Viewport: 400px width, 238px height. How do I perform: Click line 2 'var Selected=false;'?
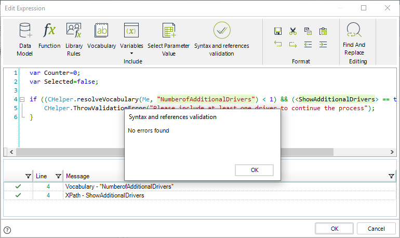[64, 82]
